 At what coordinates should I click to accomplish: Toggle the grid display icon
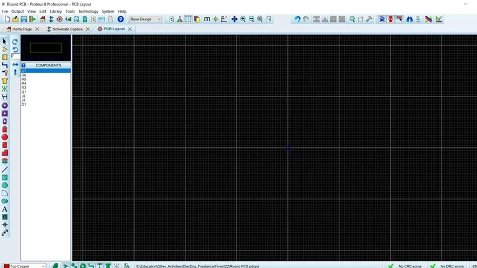188,19
